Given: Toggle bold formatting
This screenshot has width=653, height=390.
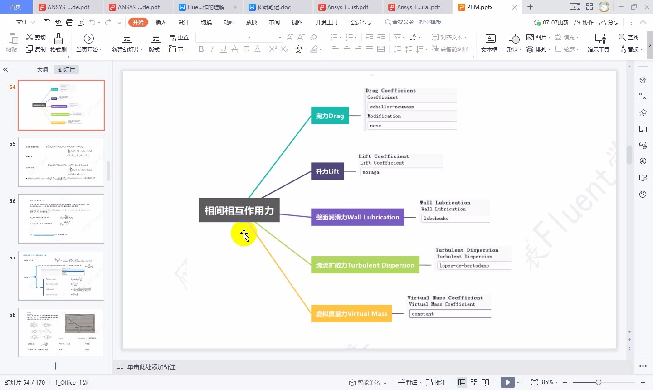Looking at the screenshot, I should [x=201, y=49].
